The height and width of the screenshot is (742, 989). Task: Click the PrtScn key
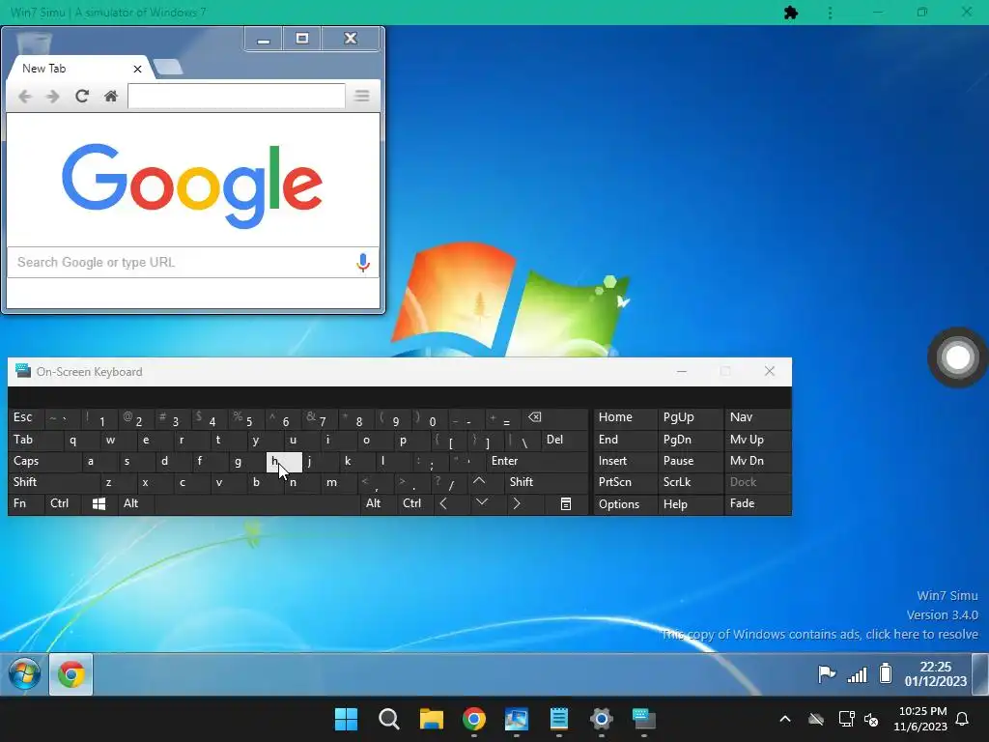click(x=626, y=482)
